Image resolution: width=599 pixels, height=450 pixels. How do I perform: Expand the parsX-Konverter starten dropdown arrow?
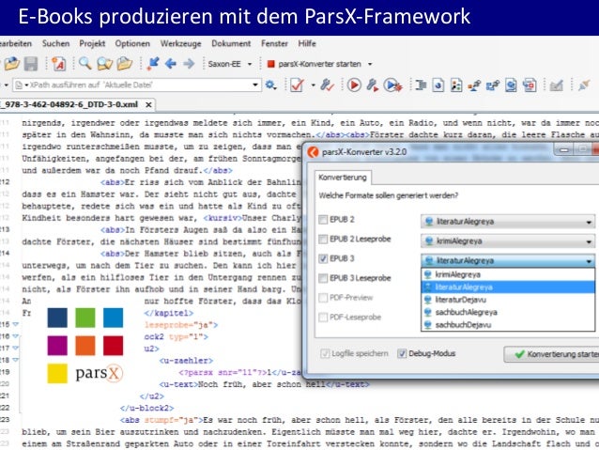click(370, 64)
